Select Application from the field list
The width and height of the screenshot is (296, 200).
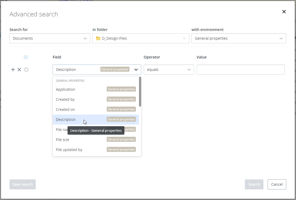pyautogui.click(x=66, y=89)
